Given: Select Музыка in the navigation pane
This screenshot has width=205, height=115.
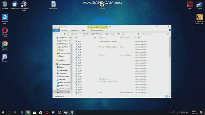Looking at the screenshot, I should click(x=61, y=80).
